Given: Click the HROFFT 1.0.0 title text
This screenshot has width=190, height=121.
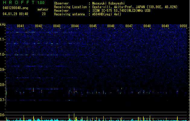Looking at the screenshot, I should [24, 2].
